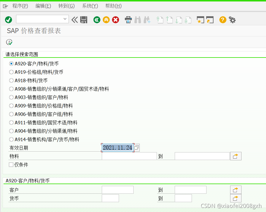This screenshot has width=266, height=212.
Task: Click the yellow Exit up-arrow icon
Action: point(106,19)
